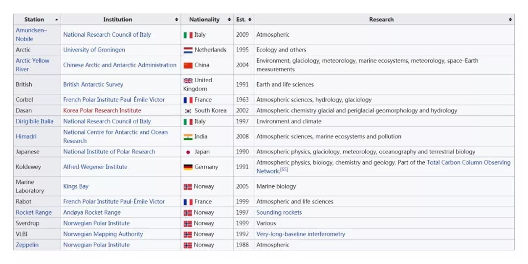Open Norwegian Mapping Authority link
This screenshot has height=264, width=528.
click(103, 234)
